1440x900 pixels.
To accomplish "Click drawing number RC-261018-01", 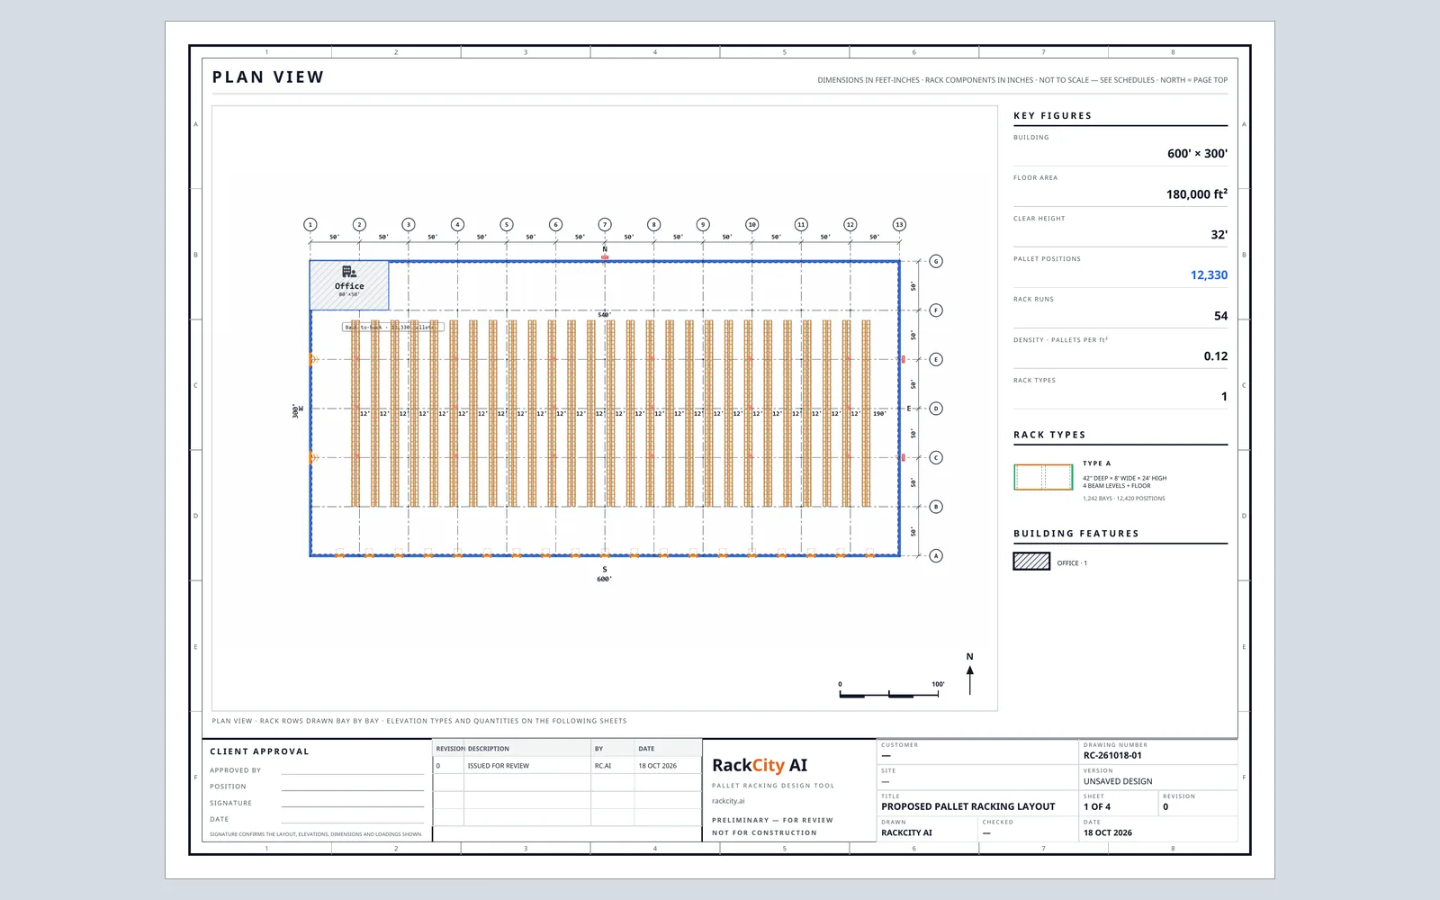I will click(1112, 755).
